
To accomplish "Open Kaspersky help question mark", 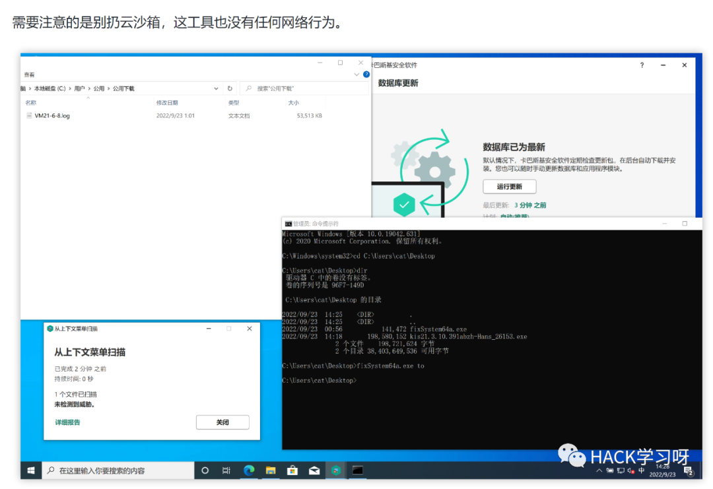I will (642, 65).
